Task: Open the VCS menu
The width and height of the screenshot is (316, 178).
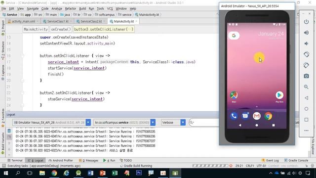Action: point(110,9)
